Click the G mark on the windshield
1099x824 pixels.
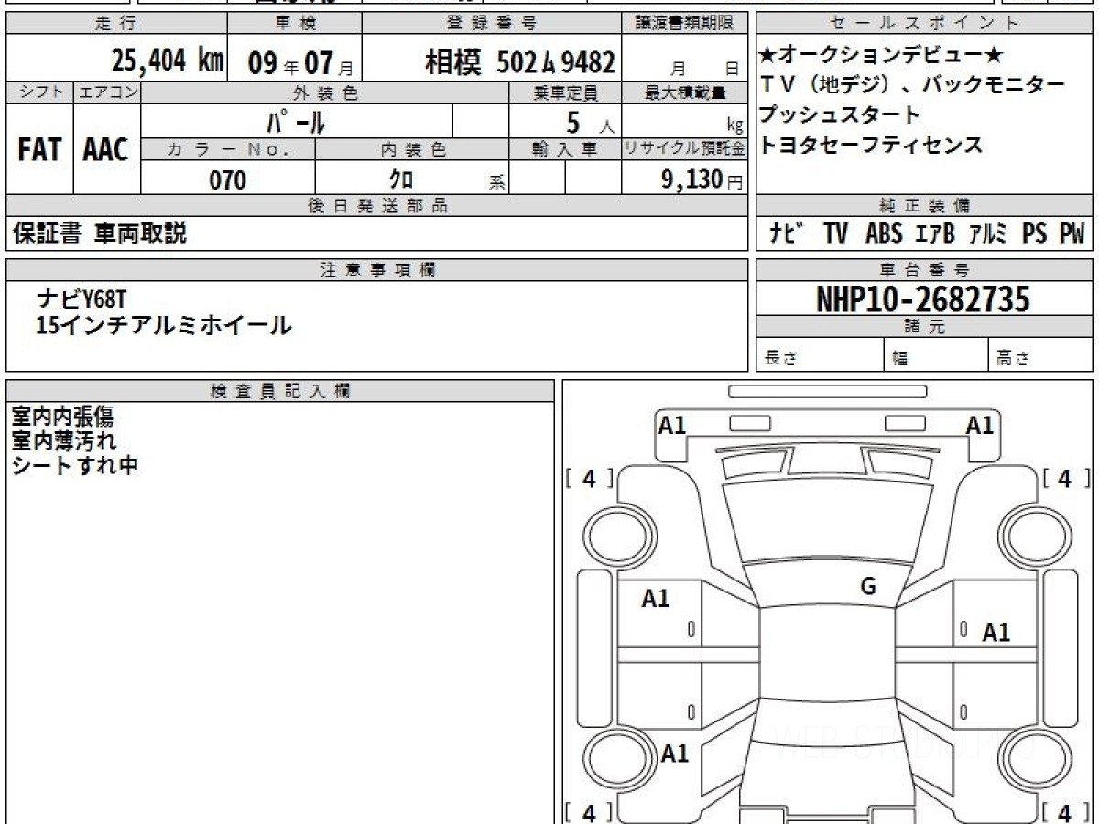[868, 587]
